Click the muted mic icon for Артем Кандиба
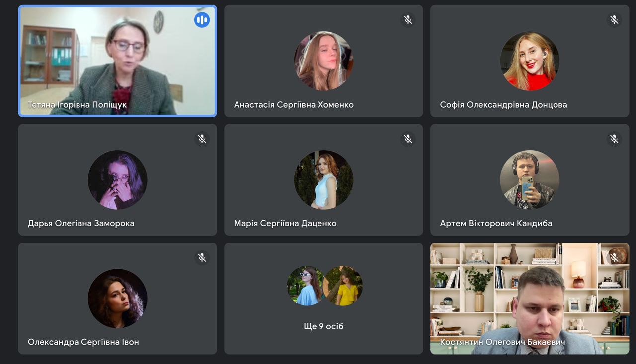This screenshot has height=364, width=636. [614, 139]
